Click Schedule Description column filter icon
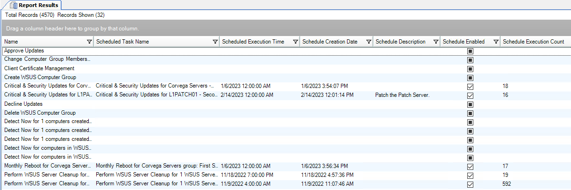 coord(436,42)
